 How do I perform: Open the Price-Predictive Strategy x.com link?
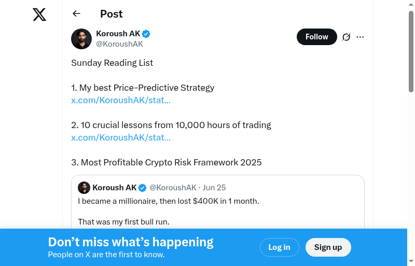pyautogui.click(x=121, y=100)
